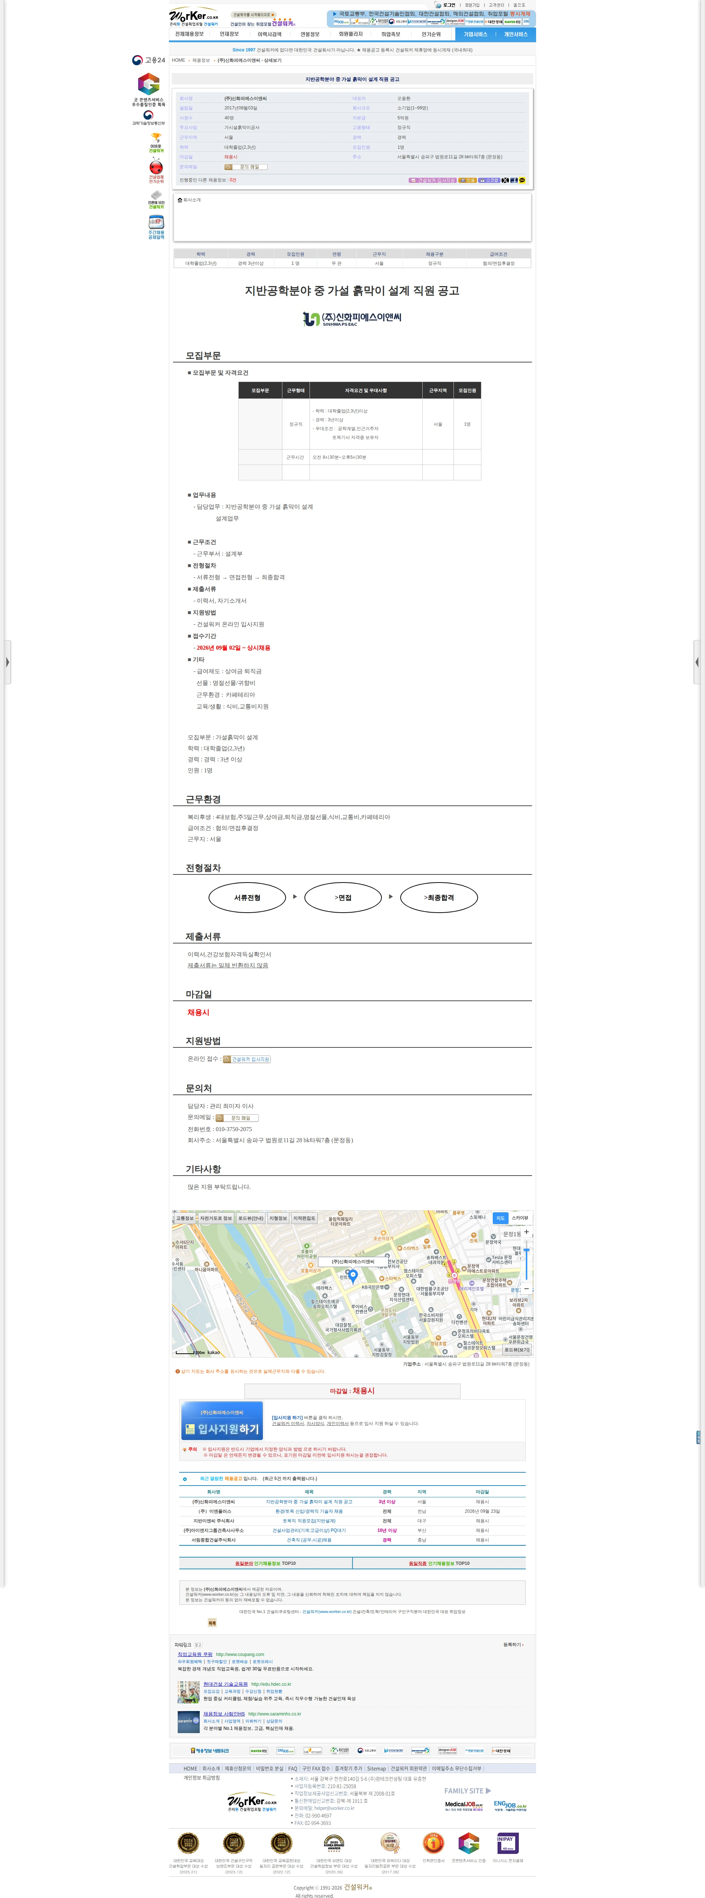Screen dimensions: 705x1898
Task: Open the 이력서검색 menu
Action: click(x=270, y=34)
